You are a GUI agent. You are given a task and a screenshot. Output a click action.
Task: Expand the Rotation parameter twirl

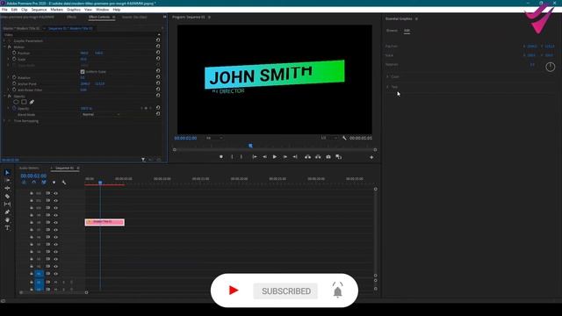click(9, 77)
